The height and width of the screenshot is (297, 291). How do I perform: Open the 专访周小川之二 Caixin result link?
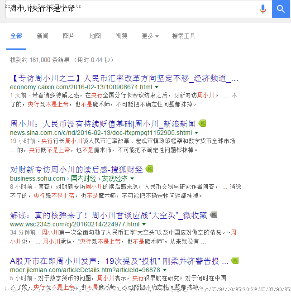(x=124, y=78)
